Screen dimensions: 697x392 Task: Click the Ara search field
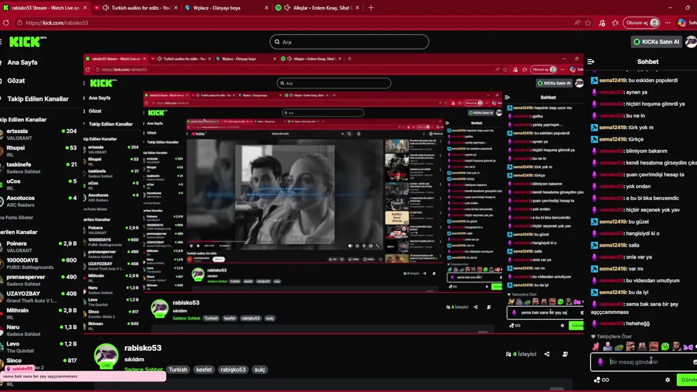[349, 42]
